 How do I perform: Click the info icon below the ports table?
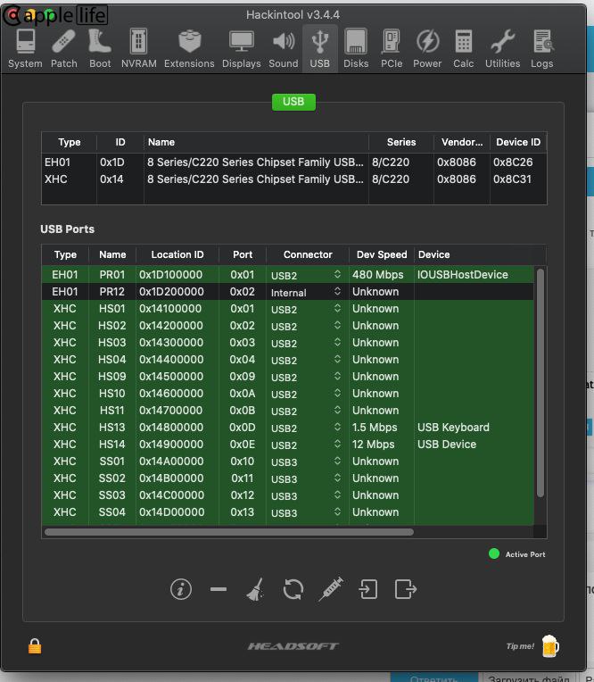coord(181,589)
